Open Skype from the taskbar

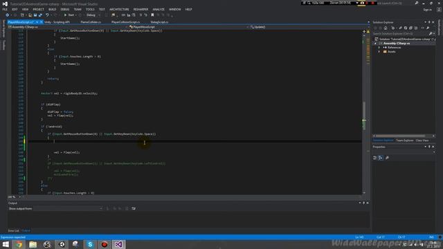click(90, 244)
